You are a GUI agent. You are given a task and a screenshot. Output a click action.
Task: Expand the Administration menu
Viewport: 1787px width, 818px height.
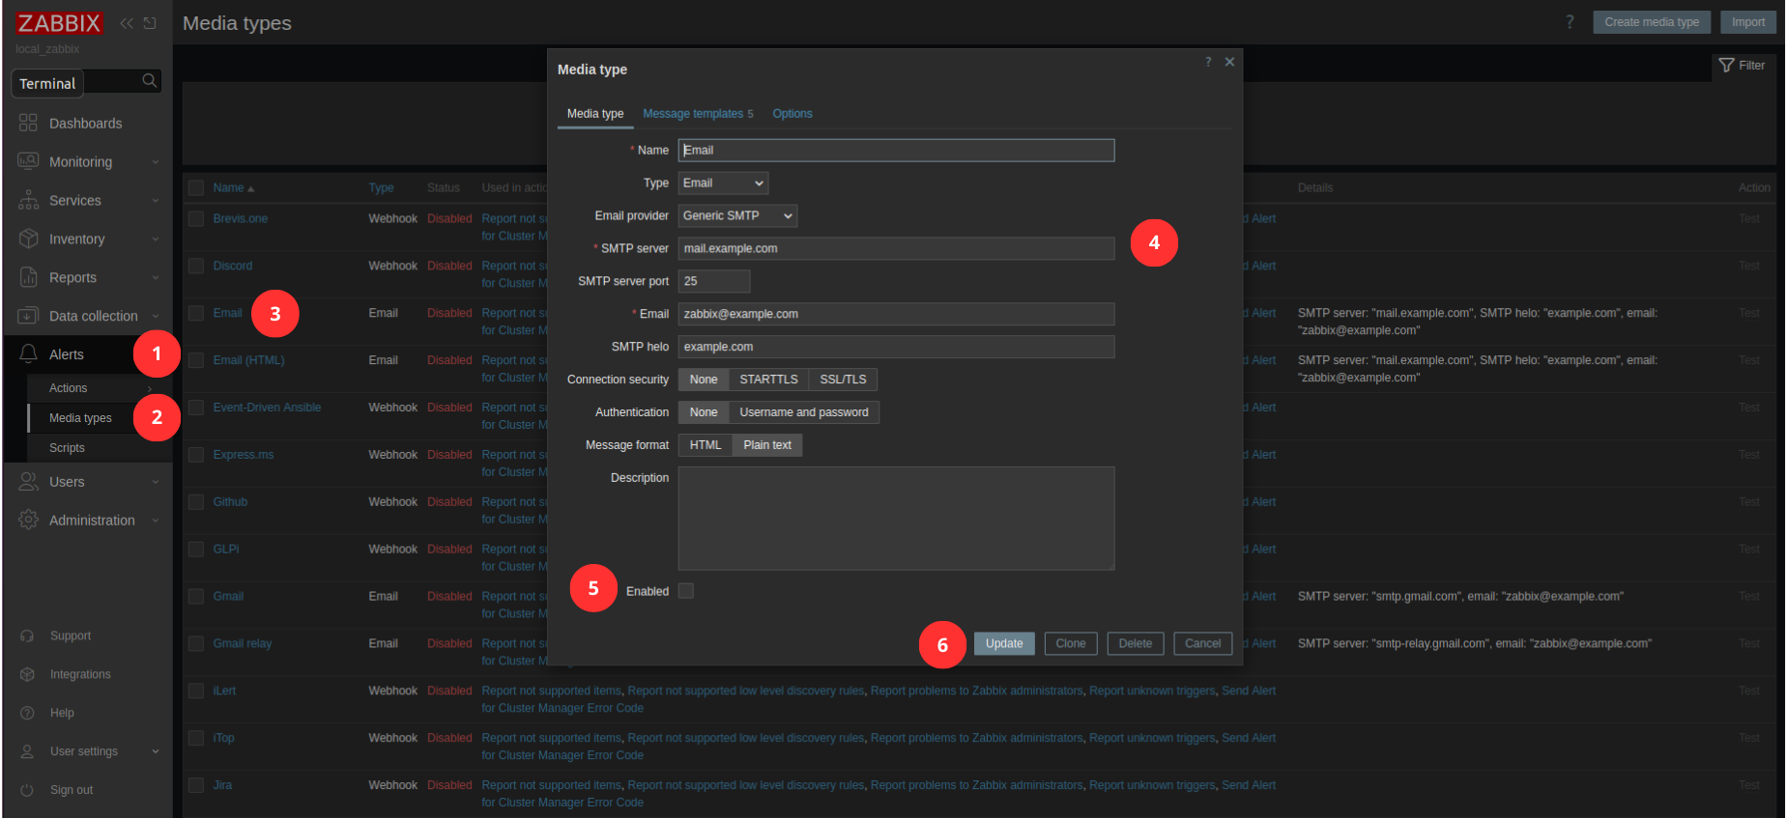(x=156, y=521)
